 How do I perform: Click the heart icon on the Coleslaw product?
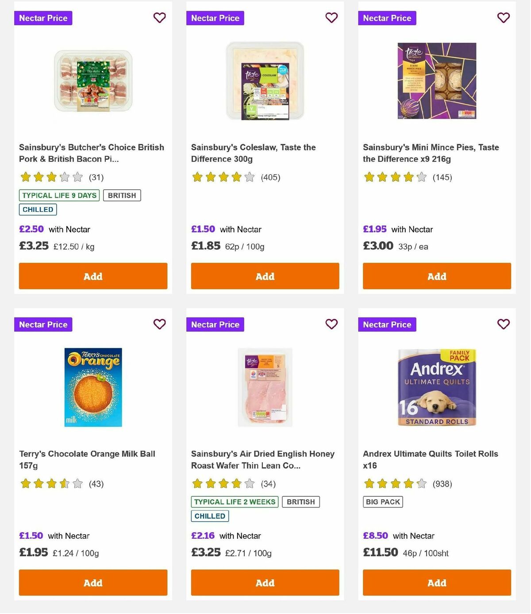[x=331, y=18]
